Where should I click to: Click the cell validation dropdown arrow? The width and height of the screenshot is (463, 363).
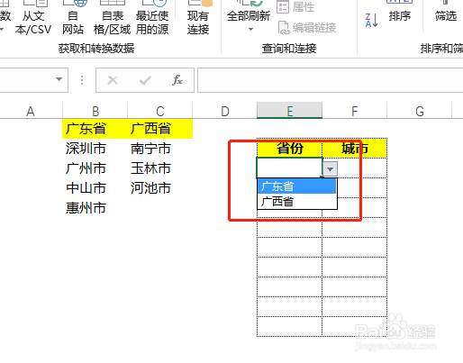point(331,169)
